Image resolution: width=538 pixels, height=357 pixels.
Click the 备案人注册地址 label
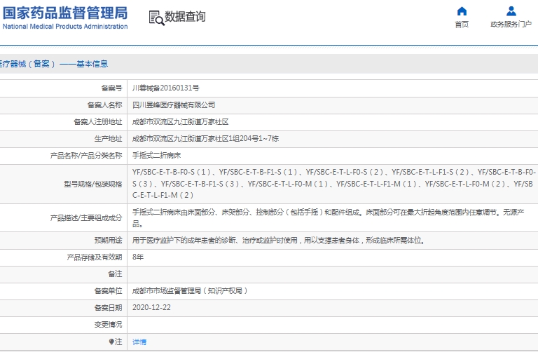(98, 122)
